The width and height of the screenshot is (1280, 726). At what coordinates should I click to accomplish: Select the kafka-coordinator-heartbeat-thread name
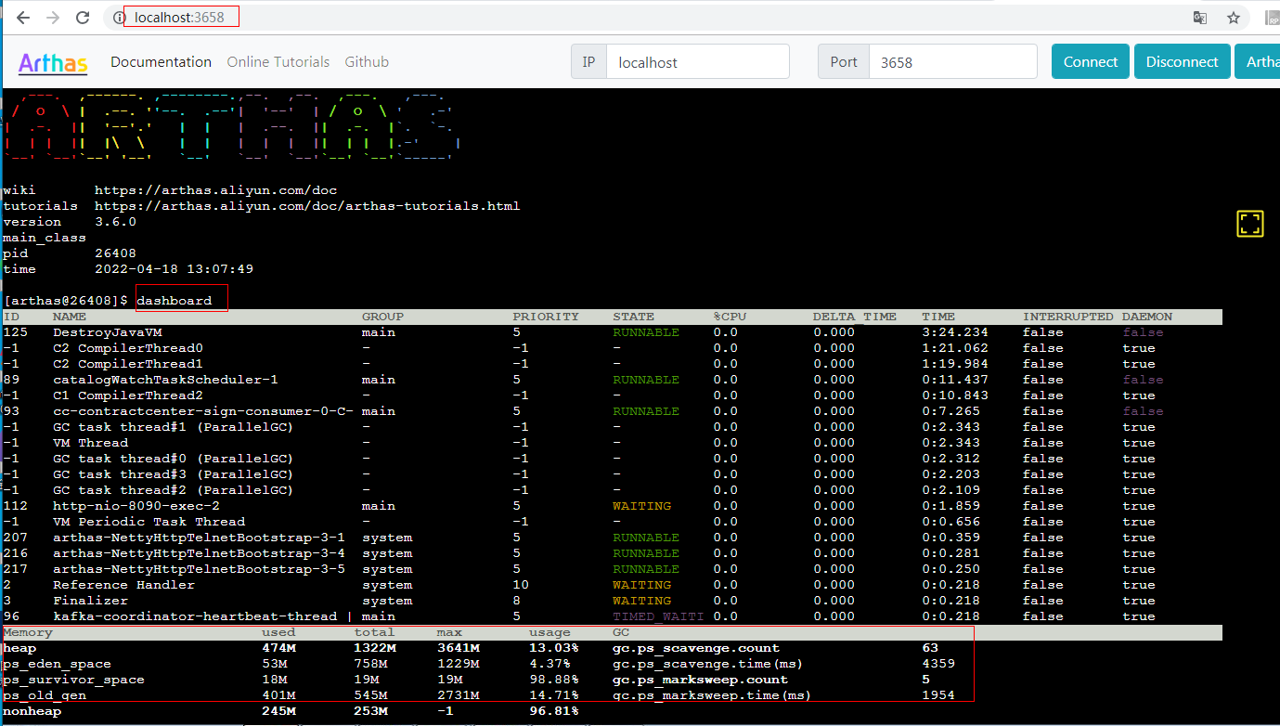pyautogui.click(x=195, y=616)
